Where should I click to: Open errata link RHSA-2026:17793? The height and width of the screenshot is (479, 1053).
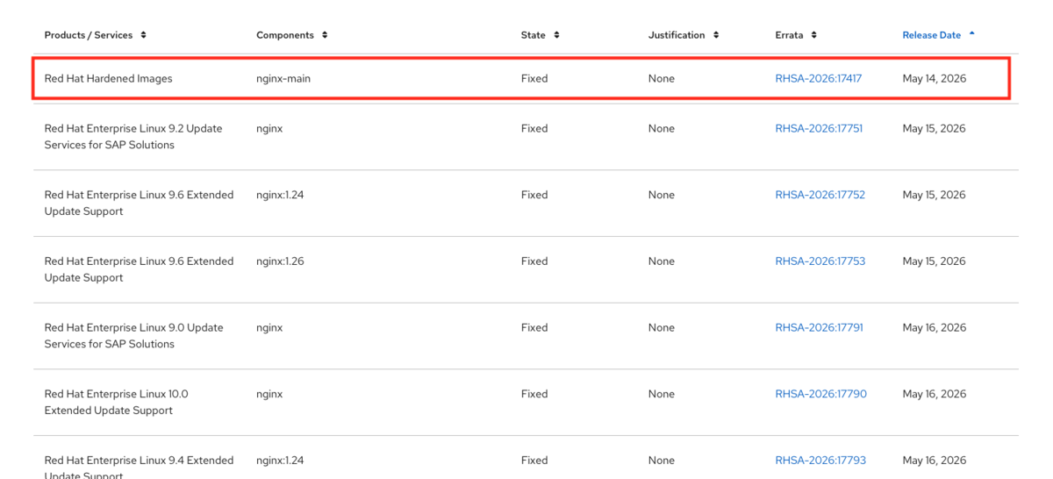pos(820,460)
